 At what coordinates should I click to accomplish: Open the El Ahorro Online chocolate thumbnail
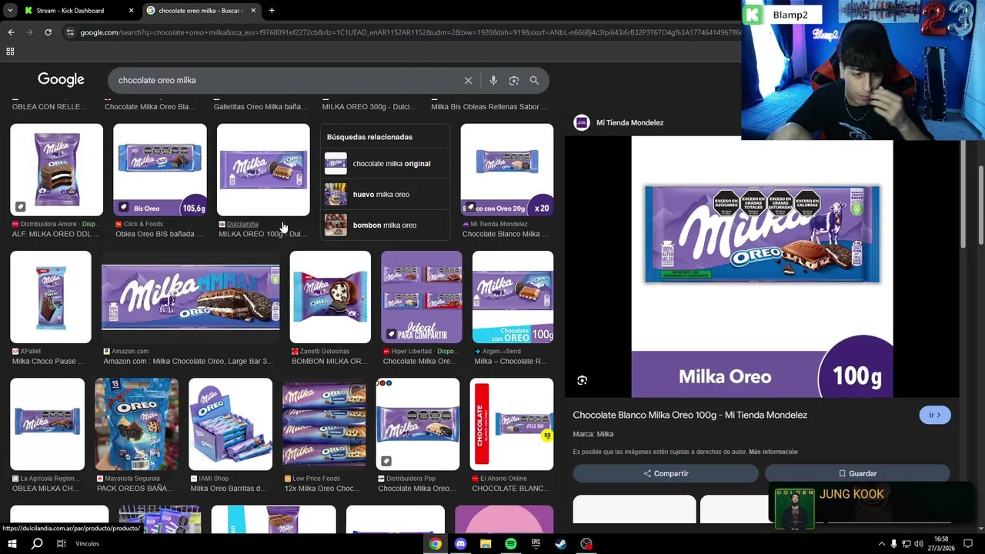coord(512,424)
